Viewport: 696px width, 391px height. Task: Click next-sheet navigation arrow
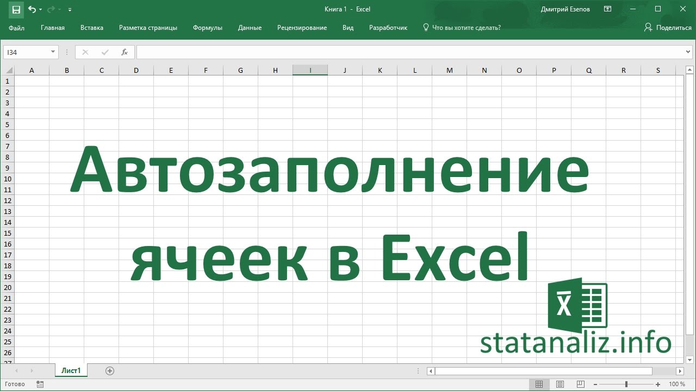[x=32, y=371]
